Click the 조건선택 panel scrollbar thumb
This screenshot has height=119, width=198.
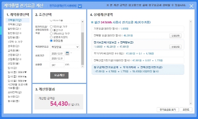point(82,49)
